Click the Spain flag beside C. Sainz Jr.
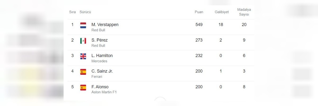 click(x=83, y=72)
